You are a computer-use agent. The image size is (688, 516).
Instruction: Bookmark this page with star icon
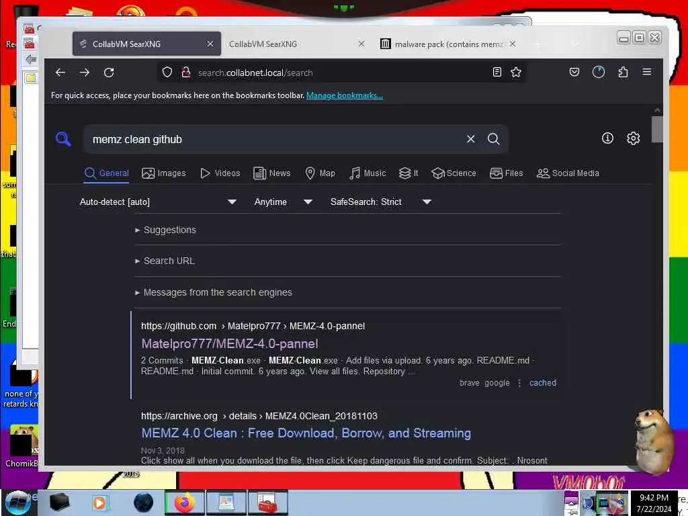click(516, 73)
